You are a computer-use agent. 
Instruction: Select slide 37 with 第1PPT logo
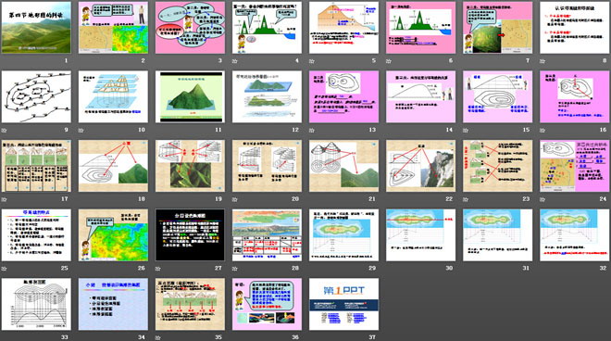click(x=344, y=304)
